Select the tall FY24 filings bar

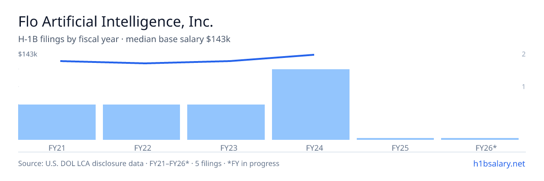click(311, 105)
